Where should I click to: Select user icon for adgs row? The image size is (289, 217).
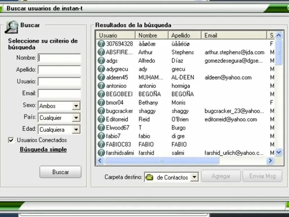tap(101, 60)
